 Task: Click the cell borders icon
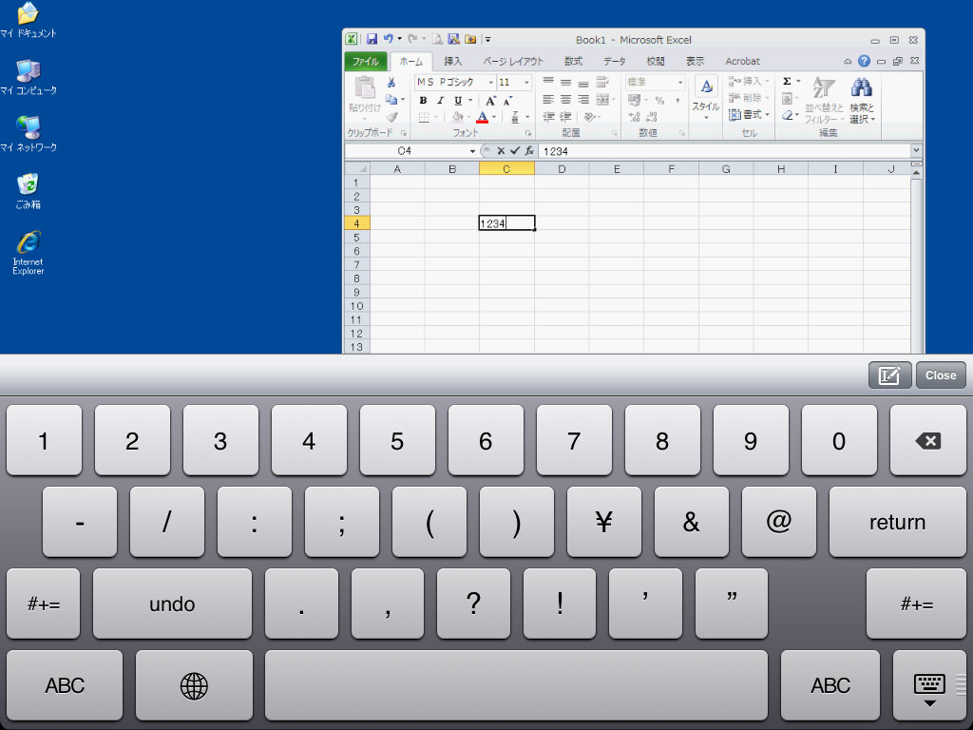[x=424, y=117]
